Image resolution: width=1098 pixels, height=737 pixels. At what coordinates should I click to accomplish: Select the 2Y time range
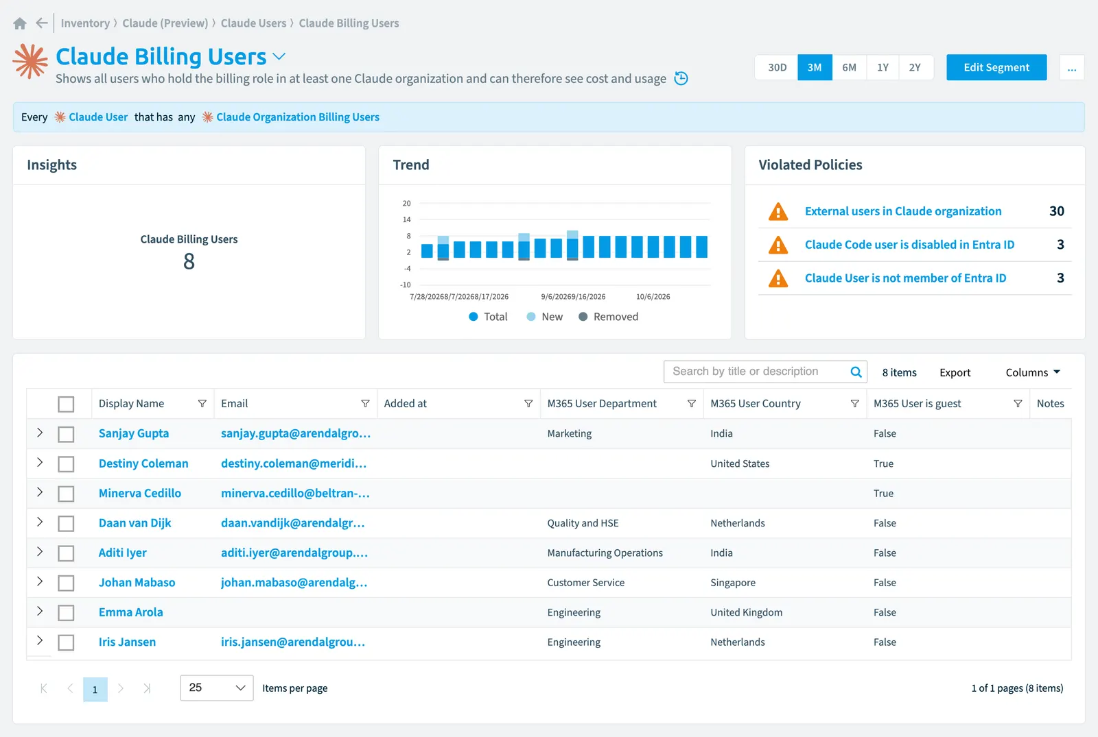click(915, 67)
